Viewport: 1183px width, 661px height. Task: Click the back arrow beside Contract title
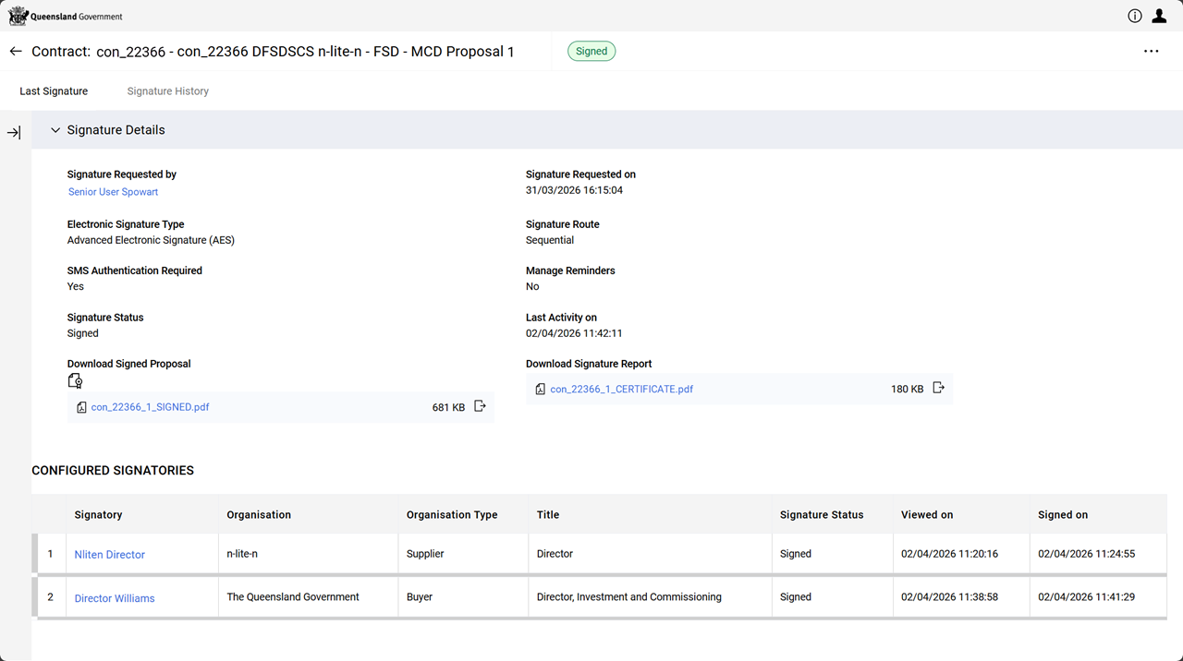click(x=16, y=52)
